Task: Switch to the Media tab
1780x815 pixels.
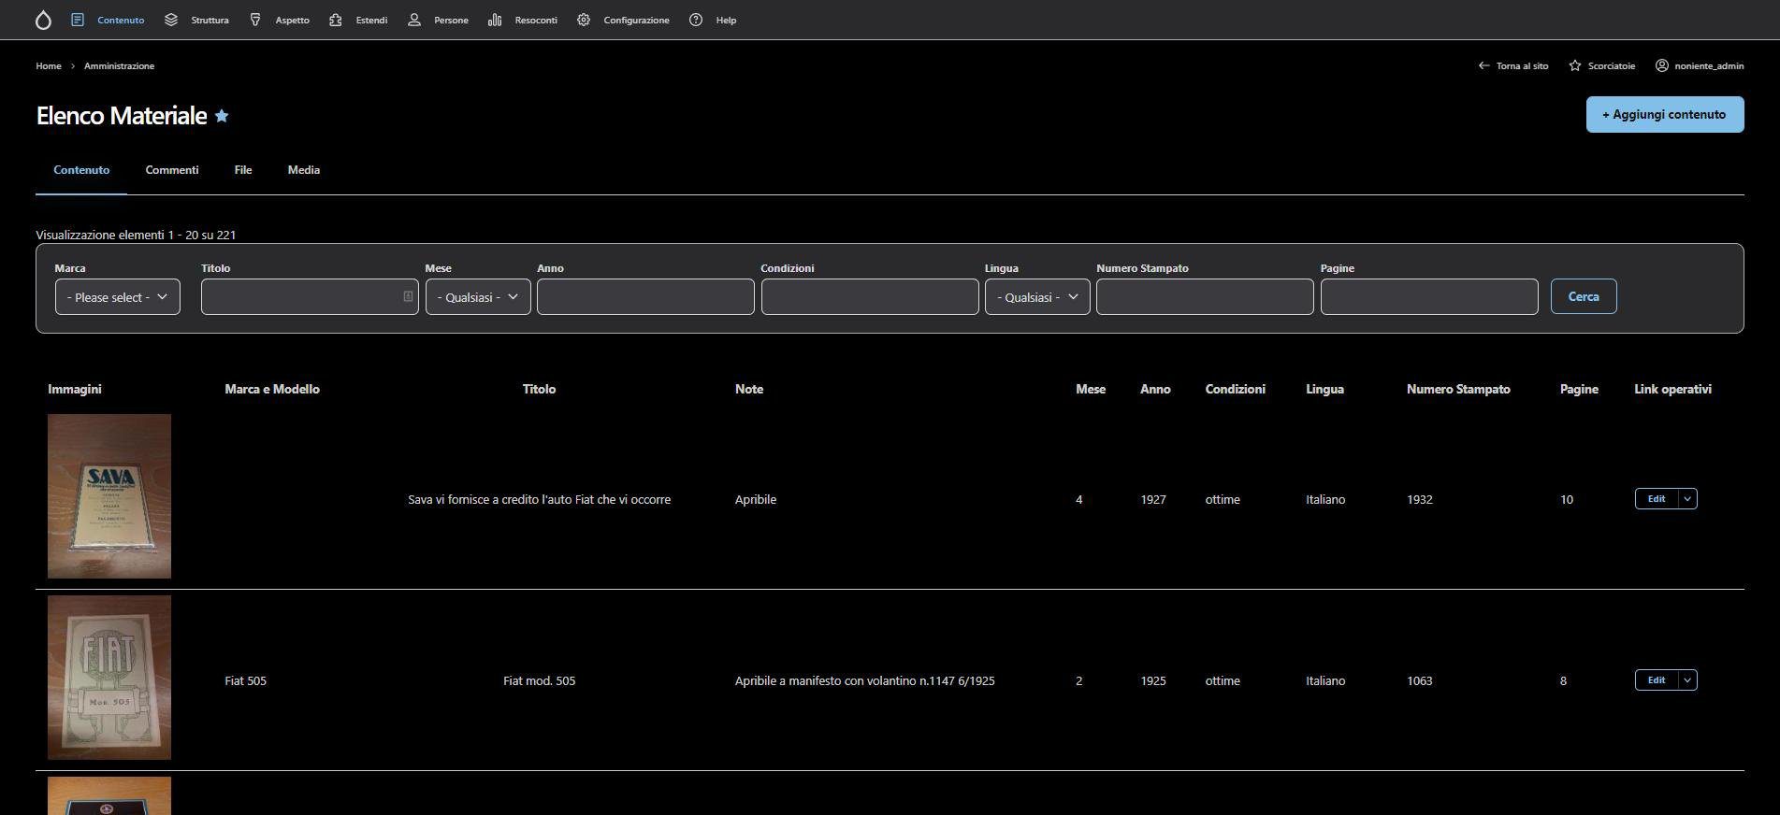Action: (x=304, y=170)
